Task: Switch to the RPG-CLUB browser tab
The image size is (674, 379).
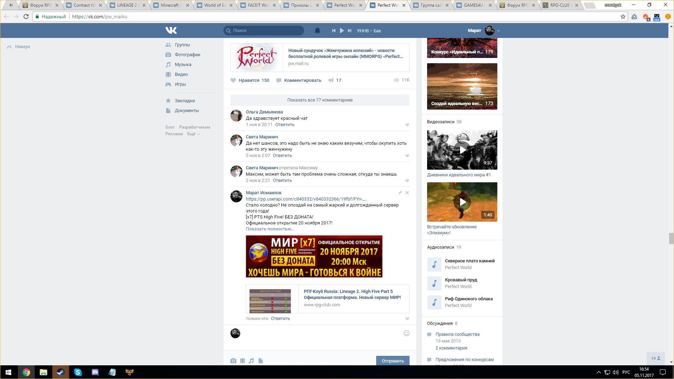Action: (561, 5)
